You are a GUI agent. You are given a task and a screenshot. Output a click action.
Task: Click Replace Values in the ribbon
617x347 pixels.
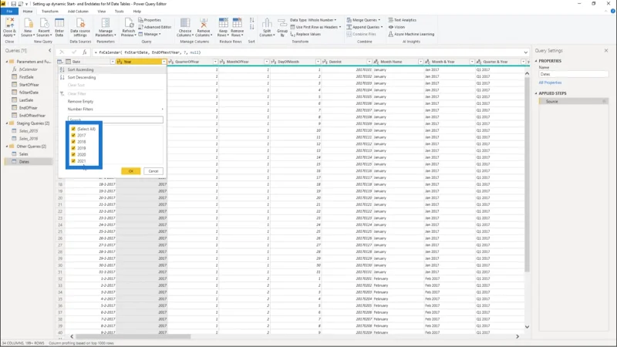click(x=305, y=34)
